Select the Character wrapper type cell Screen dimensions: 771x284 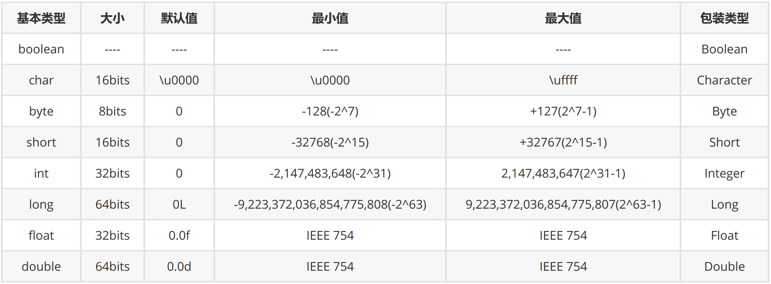(724, 80)
